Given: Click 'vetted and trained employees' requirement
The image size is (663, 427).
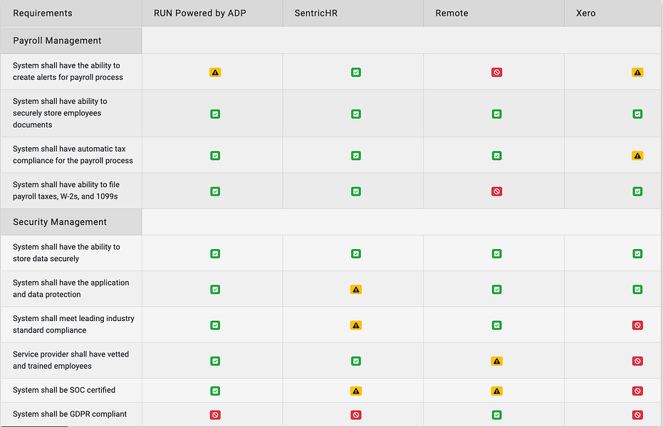Looking at the screenshot, I should (71, 360).
